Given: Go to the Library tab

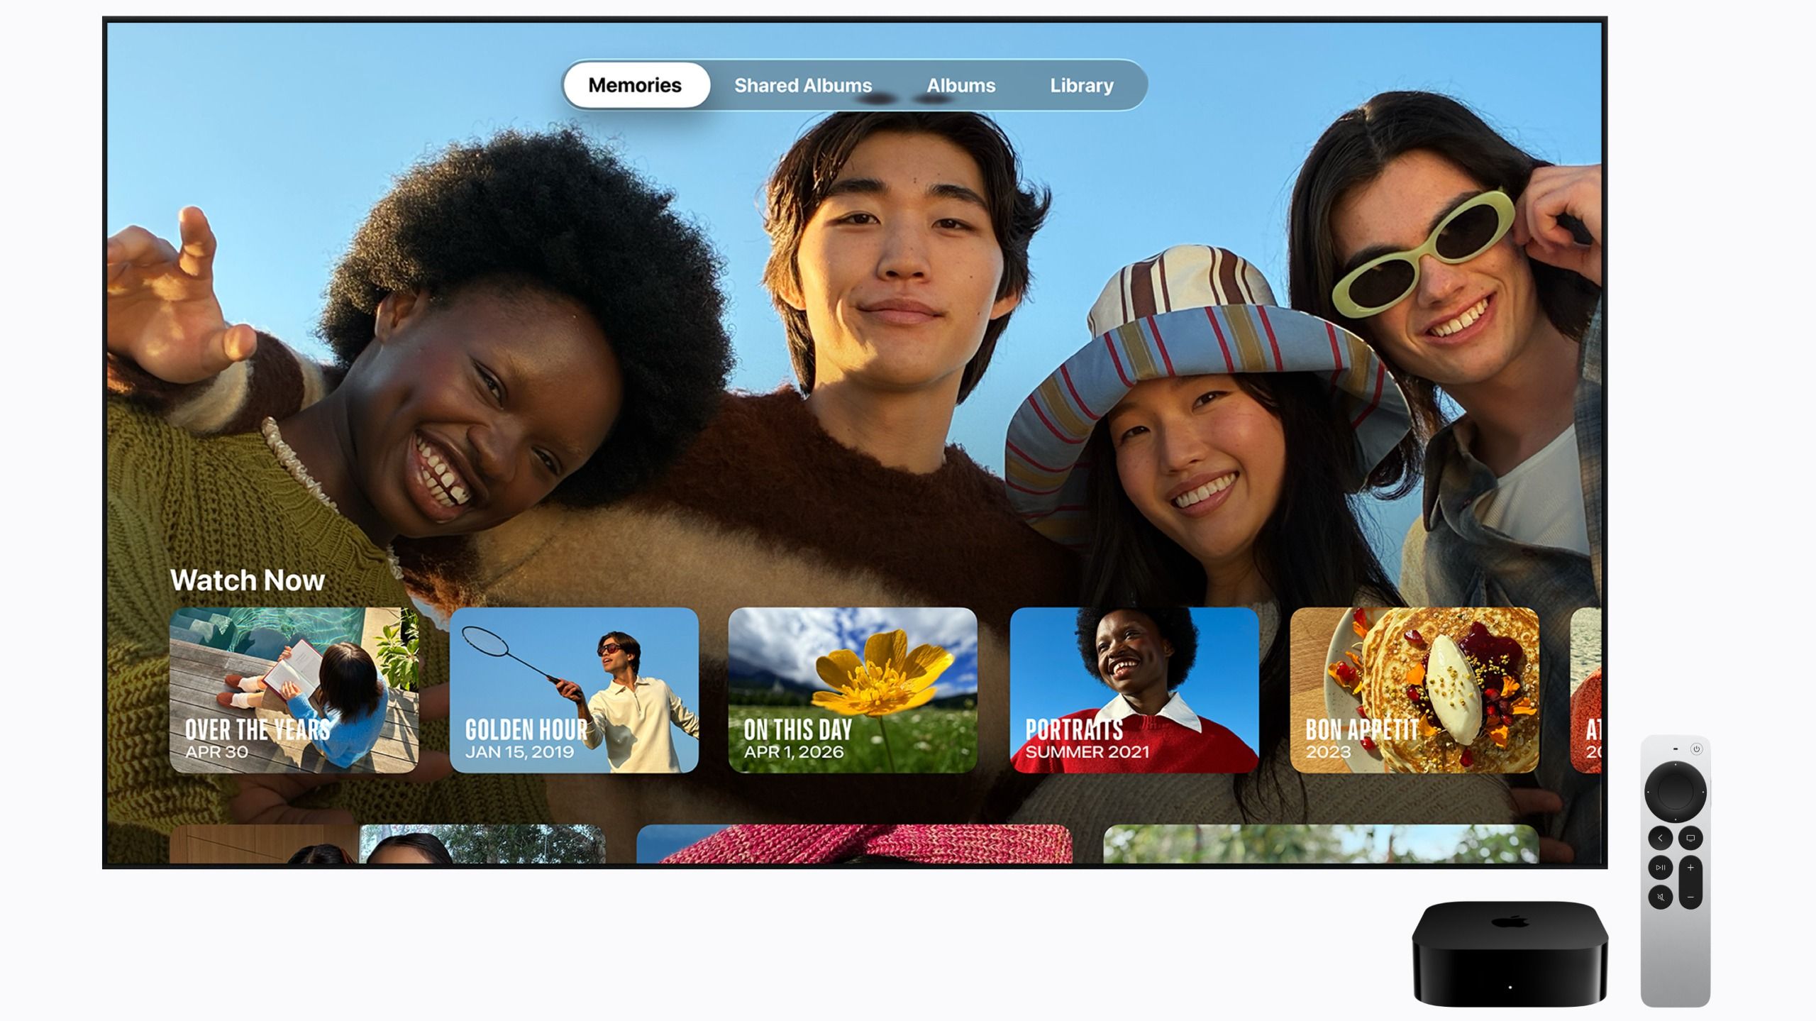Looking at the screenshot, I should tap(1081, 85).
